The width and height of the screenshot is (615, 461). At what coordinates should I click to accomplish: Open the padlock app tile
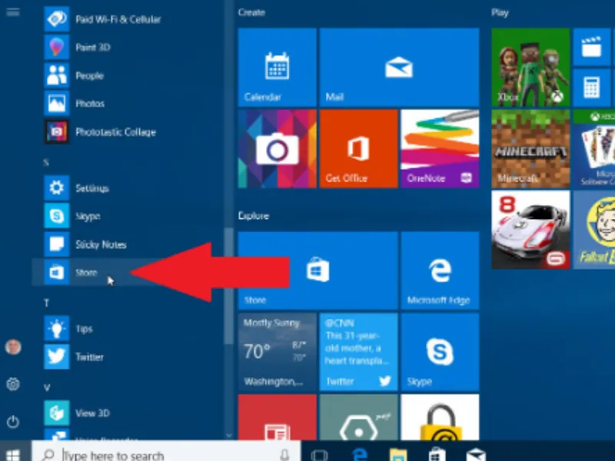[x=440, y=417]
